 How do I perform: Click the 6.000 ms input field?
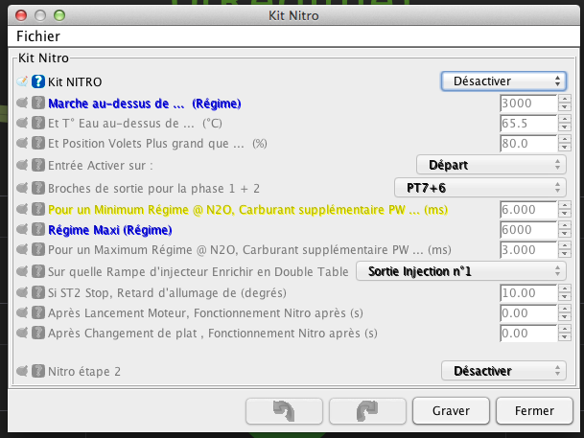(x=528, y=210)
